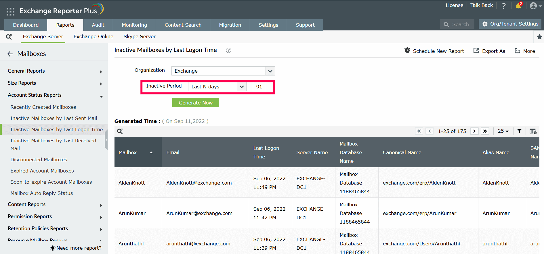Screen dimensions: 544x254
Task: Open the help question mark in header
Action: (x=504, y=6)
